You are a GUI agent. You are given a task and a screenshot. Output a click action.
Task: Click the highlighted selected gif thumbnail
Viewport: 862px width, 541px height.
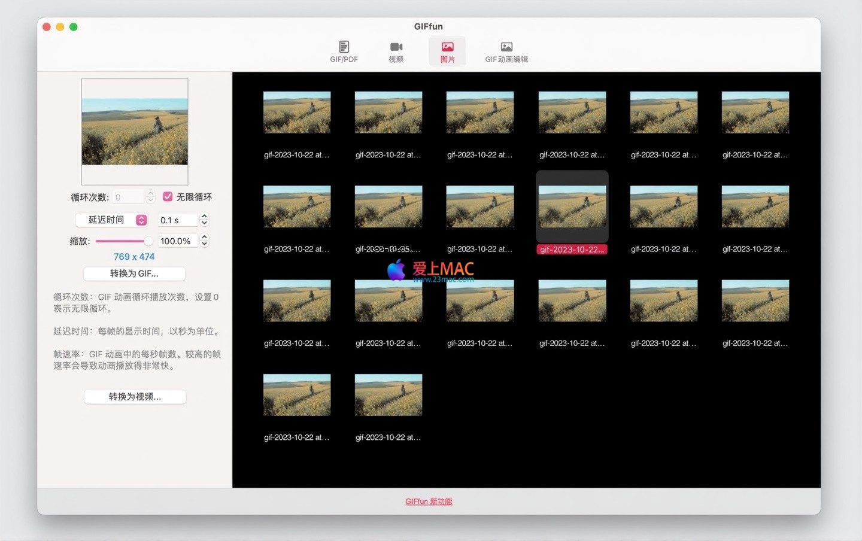point(572,206)
